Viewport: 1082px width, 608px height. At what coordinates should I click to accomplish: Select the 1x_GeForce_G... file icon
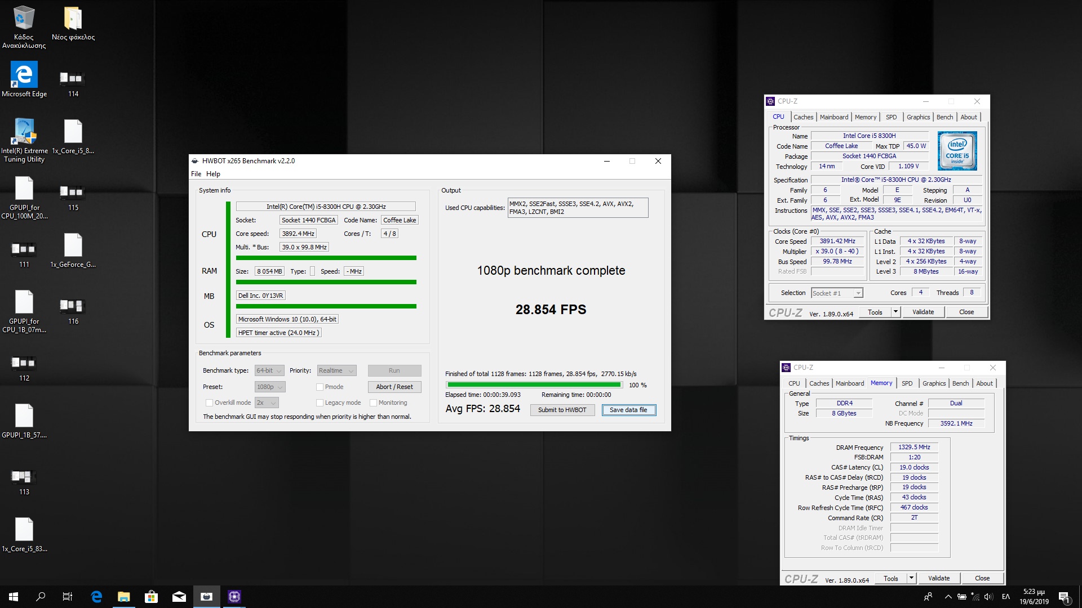click(x=73, y=251)
